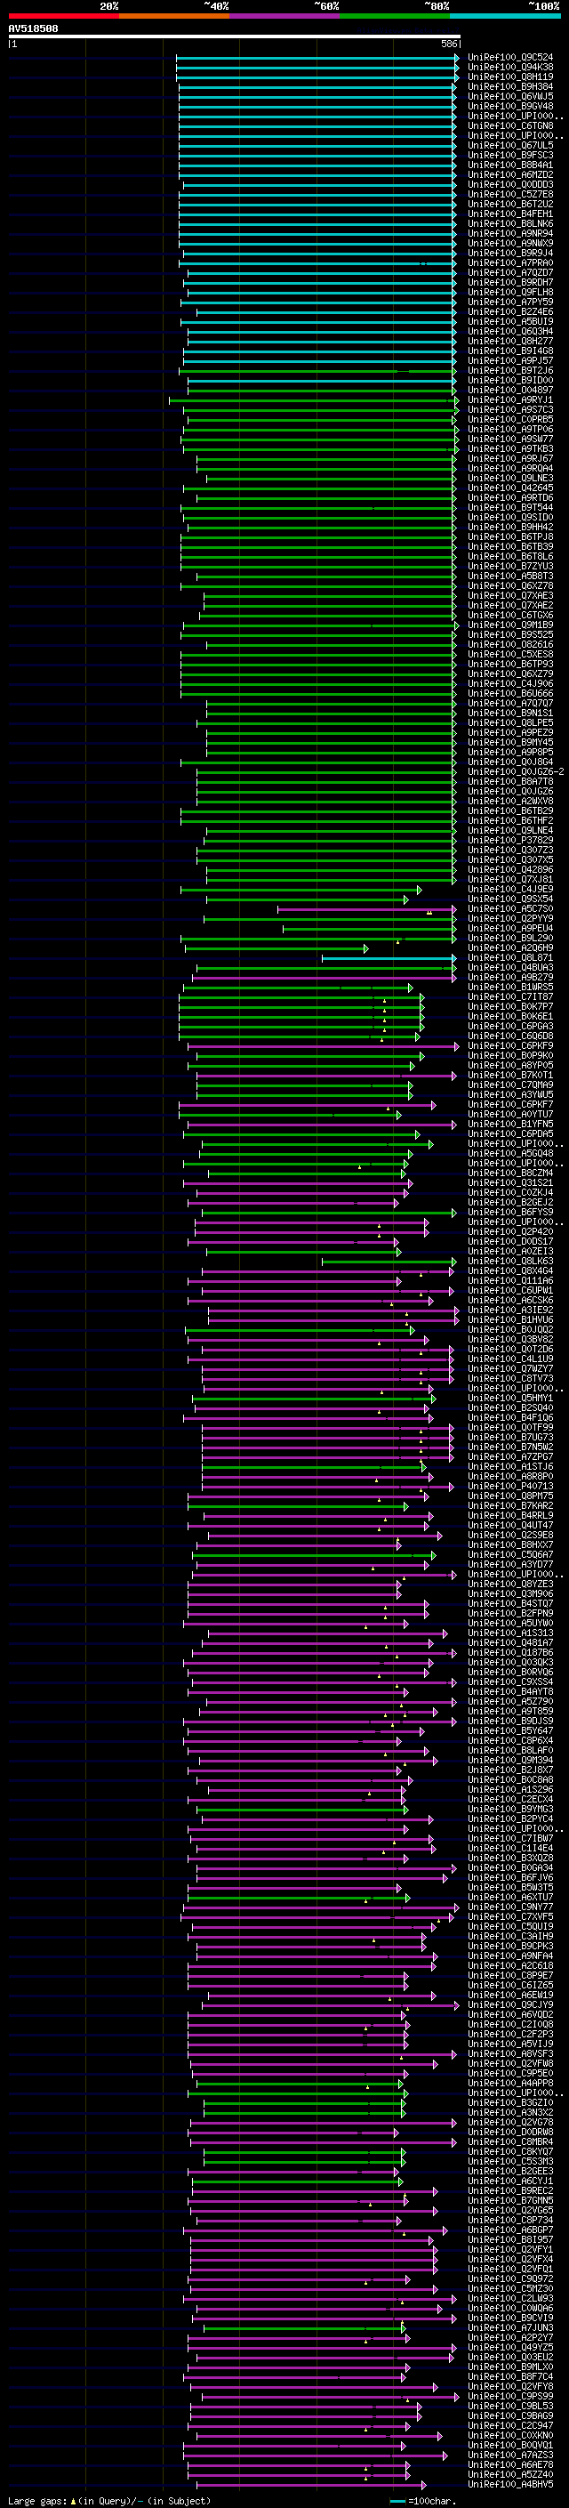This screenshot has width=569, height=2508.
Task: Select hit label UniRef100_A7AZS3
Action: click(x=510, y=2455)
